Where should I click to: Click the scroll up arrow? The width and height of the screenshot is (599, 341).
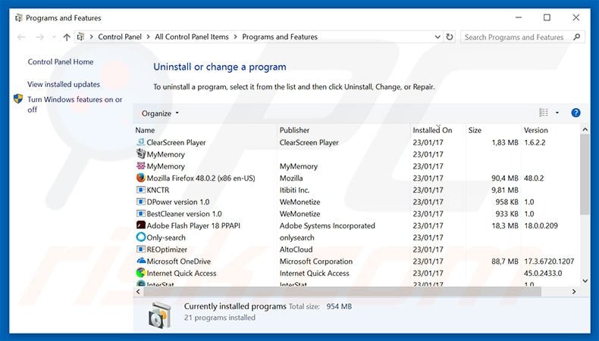coord(585,129)
